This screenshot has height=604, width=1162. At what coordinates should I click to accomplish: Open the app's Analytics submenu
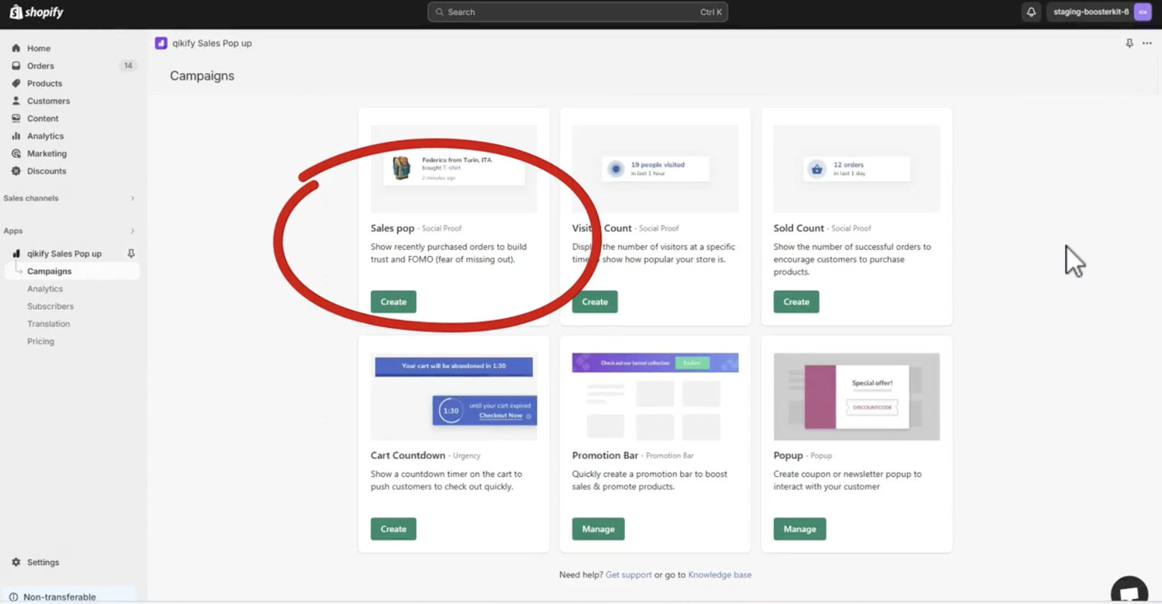(x=45, y=289)
